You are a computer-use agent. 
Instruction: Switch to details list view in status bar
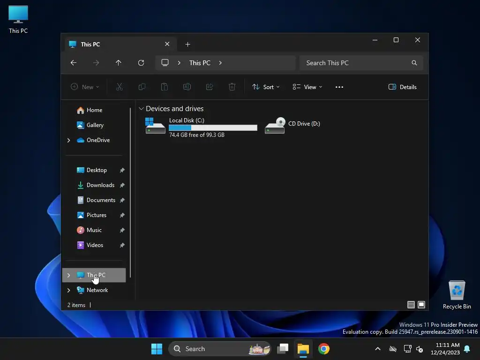coord(411,305)
